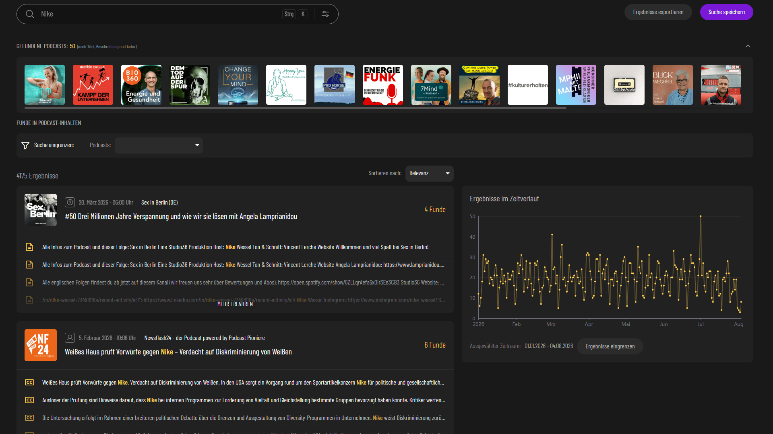Open the Podcasts filter dropdown
773x434 pixels.
tap(159, 145)
